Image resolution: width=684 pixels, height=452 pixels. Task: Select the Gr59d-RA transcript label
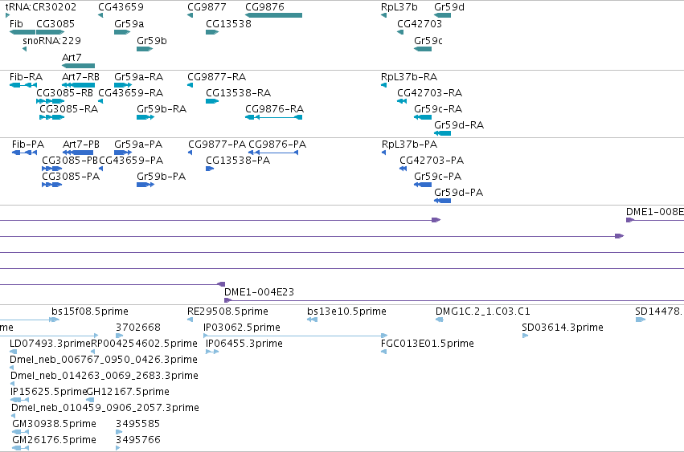click(x=459, y=125)
